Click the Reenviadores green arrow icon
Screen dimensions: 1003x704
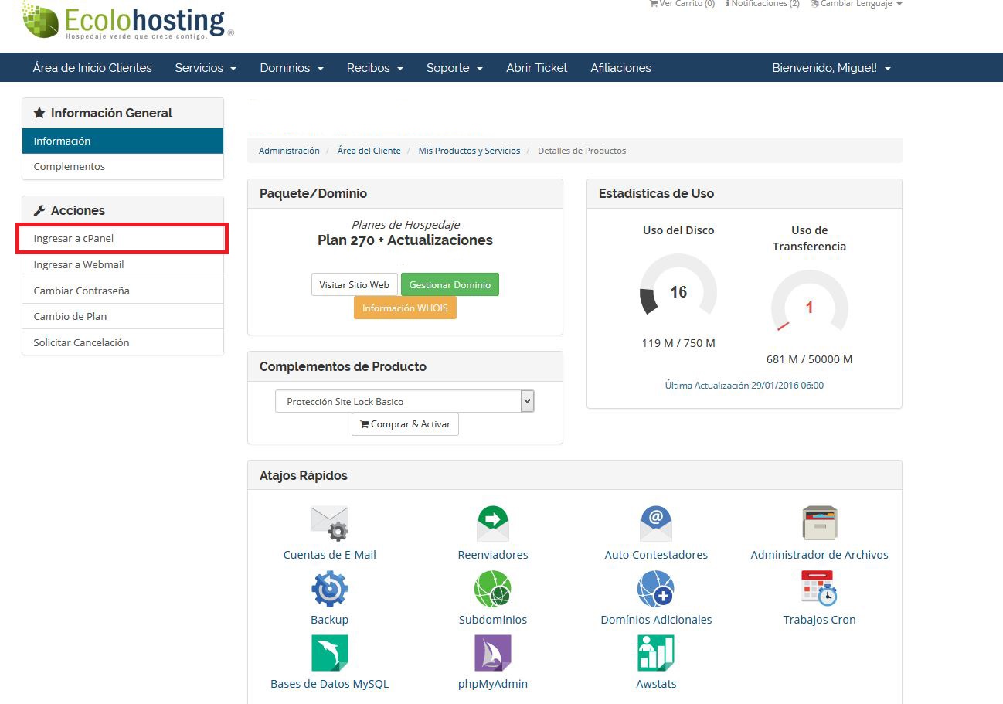click(x=492, y=524)
